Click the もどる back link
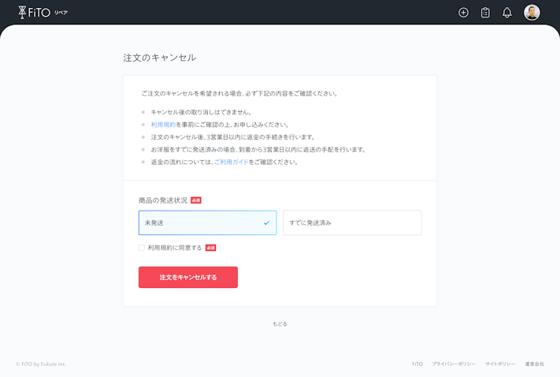560x377 pixels. point(280,324)
